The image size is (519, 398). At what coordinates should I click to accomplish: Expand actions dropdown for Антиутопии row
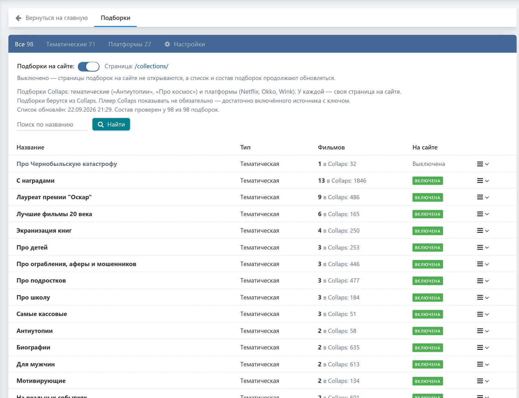[x=483, y=331]
